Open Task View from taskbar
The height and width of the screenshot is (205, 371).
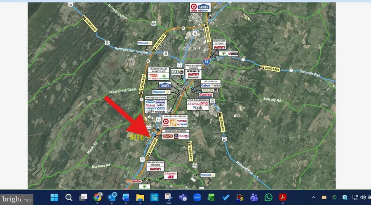pos(83,198)
